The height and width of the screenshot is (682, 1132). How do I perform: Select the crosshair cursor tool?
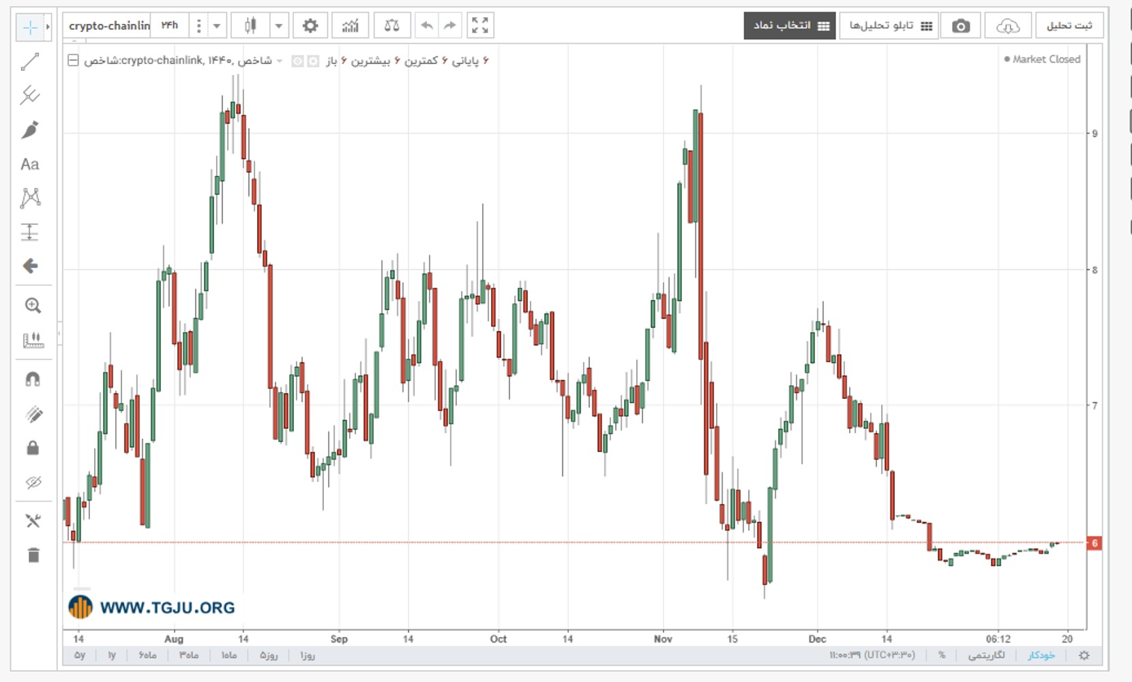[30, 27]
